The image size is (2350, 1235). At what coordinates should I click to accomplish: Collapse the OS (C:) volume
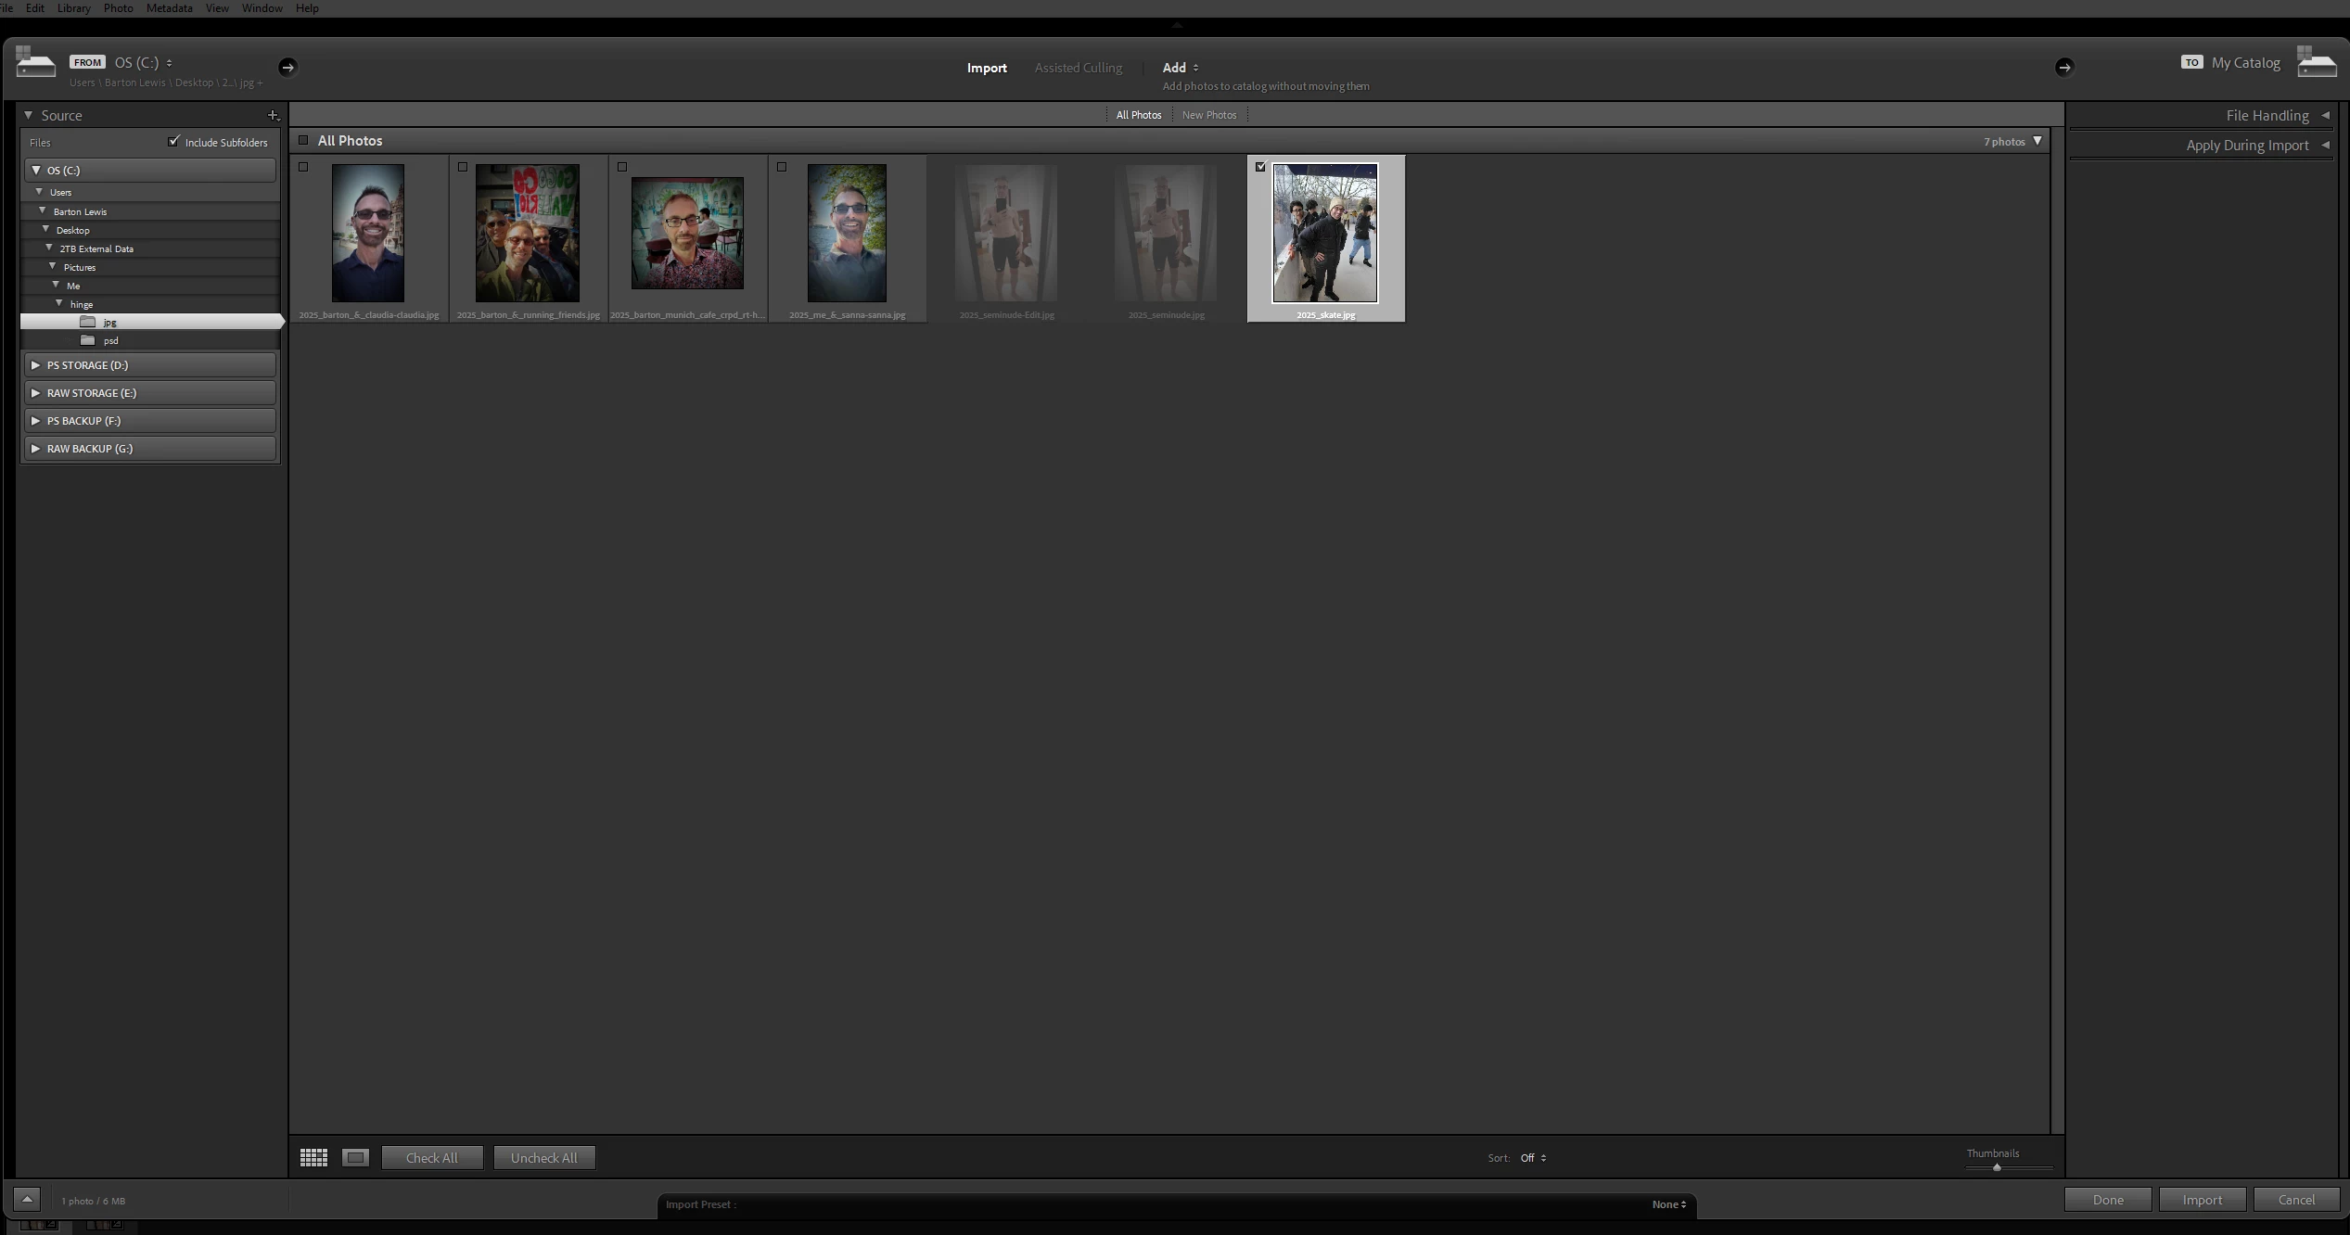click(x=36, y=170)
